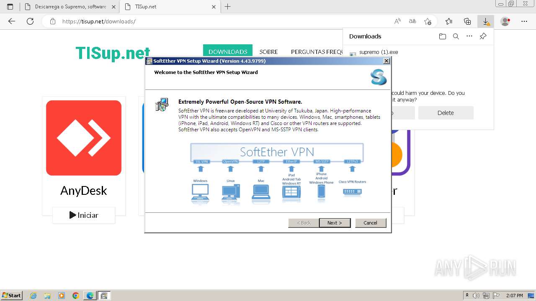
Task: Show hidden system tray icons
Action: pos(467,296)
